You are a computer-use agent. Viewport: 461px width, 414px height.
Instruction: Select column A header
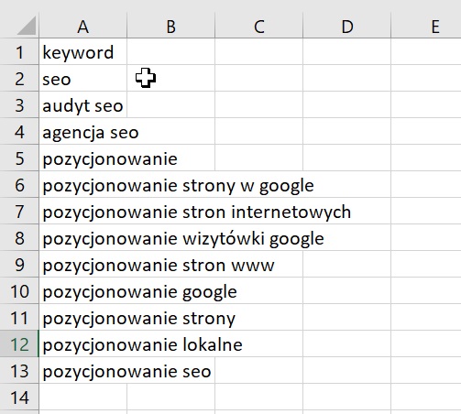click(x=82, y=26)
